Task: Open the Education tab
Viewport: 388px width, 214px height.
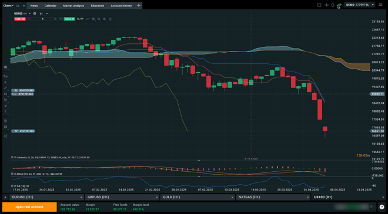Action: click(97, 6)
